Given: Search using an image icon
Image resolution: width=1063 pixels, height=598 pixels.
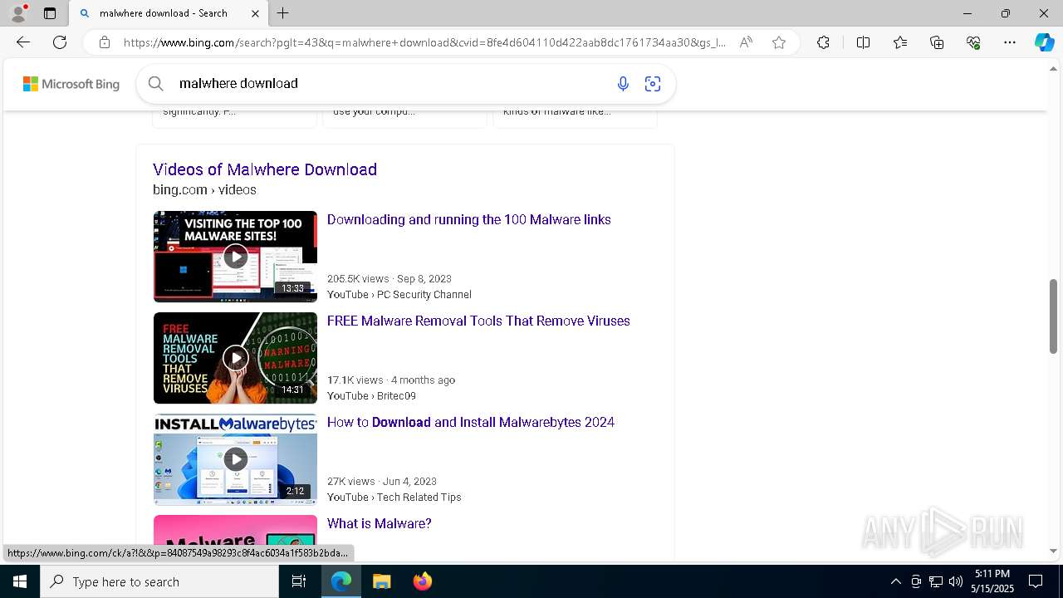Looking at the screenshot, I should (x=653, y=83).
